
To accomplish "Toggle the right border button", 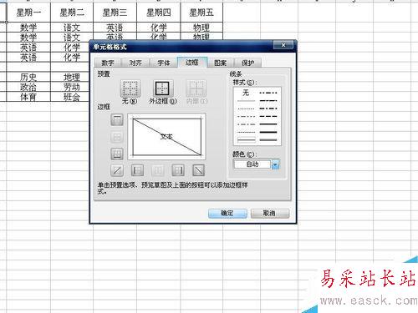I will pos(178,170).
